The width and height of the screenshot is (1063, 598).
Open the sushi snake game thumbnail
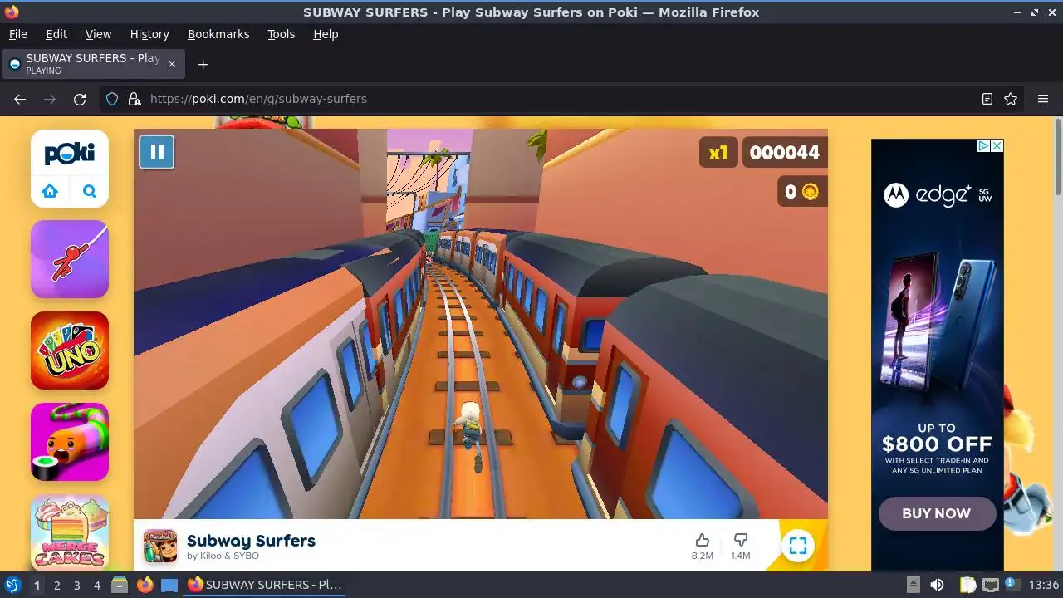pos(70,442)
